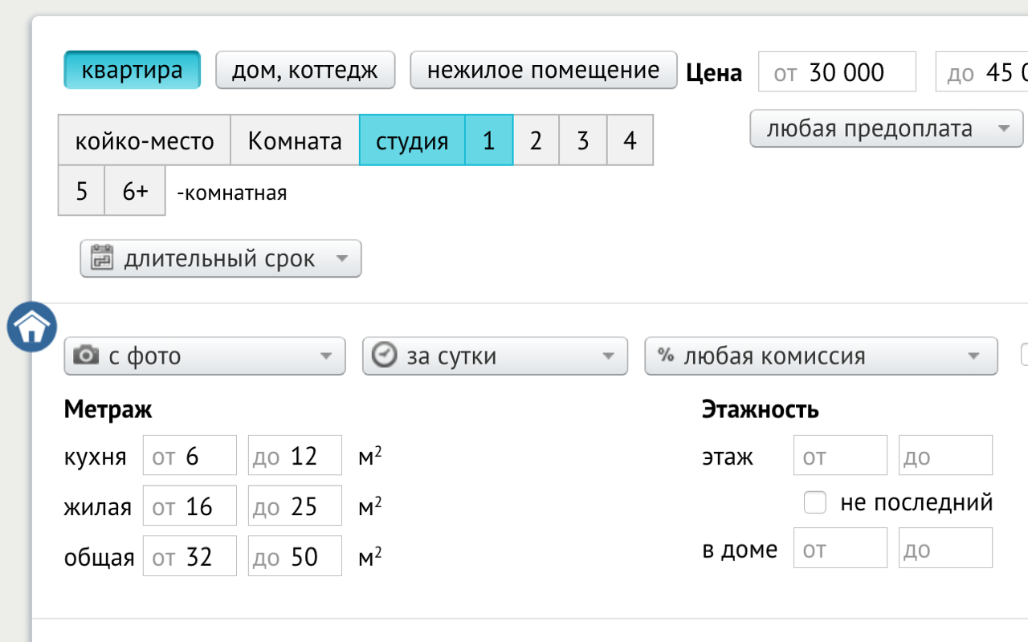The width and height of the screenshot is (1028, 642).
Task: Click the percent icon in the commission filter
Action: click(667, 356)
